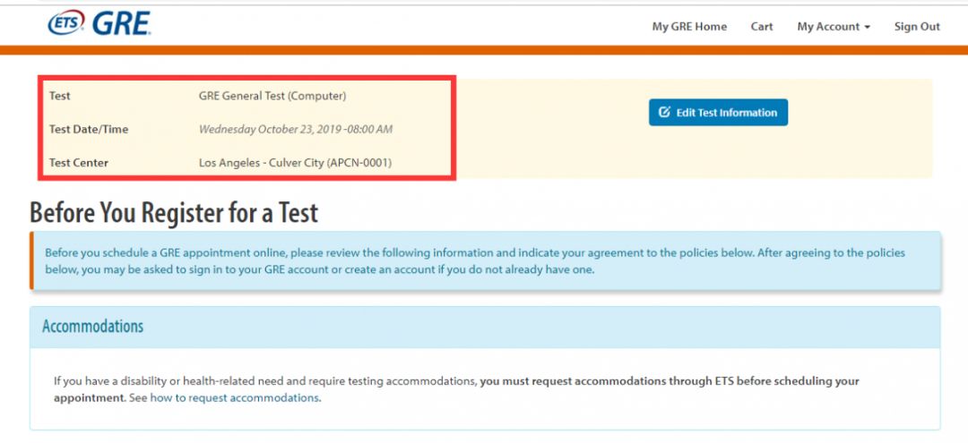Click the GRE General Test (Computer) value
This screenshot has width=968, height=443.
(x=272, y=96)
